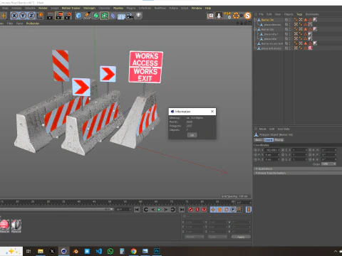Open the rotation Order dropdown

click(329, 164)
